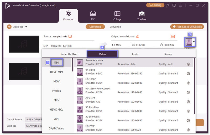
Task: Choose ProRes format
Action: pos(56,91)
